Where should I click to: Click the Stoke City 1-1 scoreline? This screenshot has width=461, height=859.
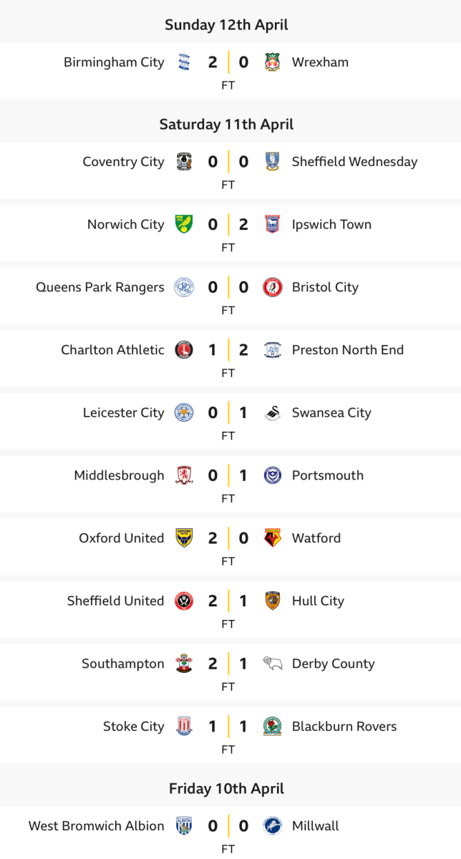pos(228,727)
